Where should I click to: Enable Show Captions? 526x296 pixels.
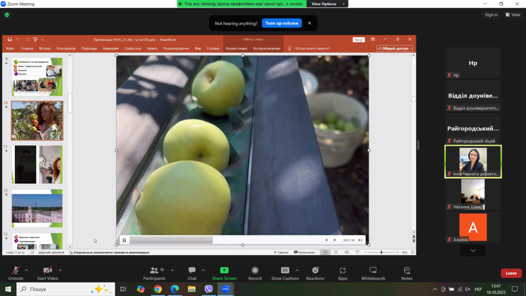285,271
